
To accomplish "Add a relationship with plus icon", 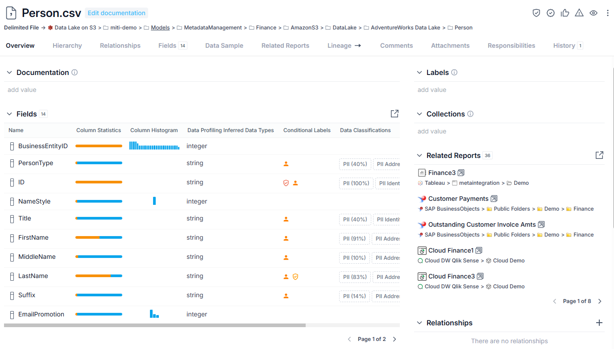I will (599, 323).
